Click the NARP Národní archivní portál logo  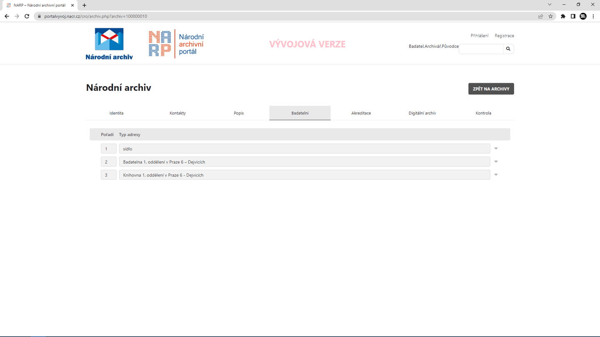coord(176,44)
